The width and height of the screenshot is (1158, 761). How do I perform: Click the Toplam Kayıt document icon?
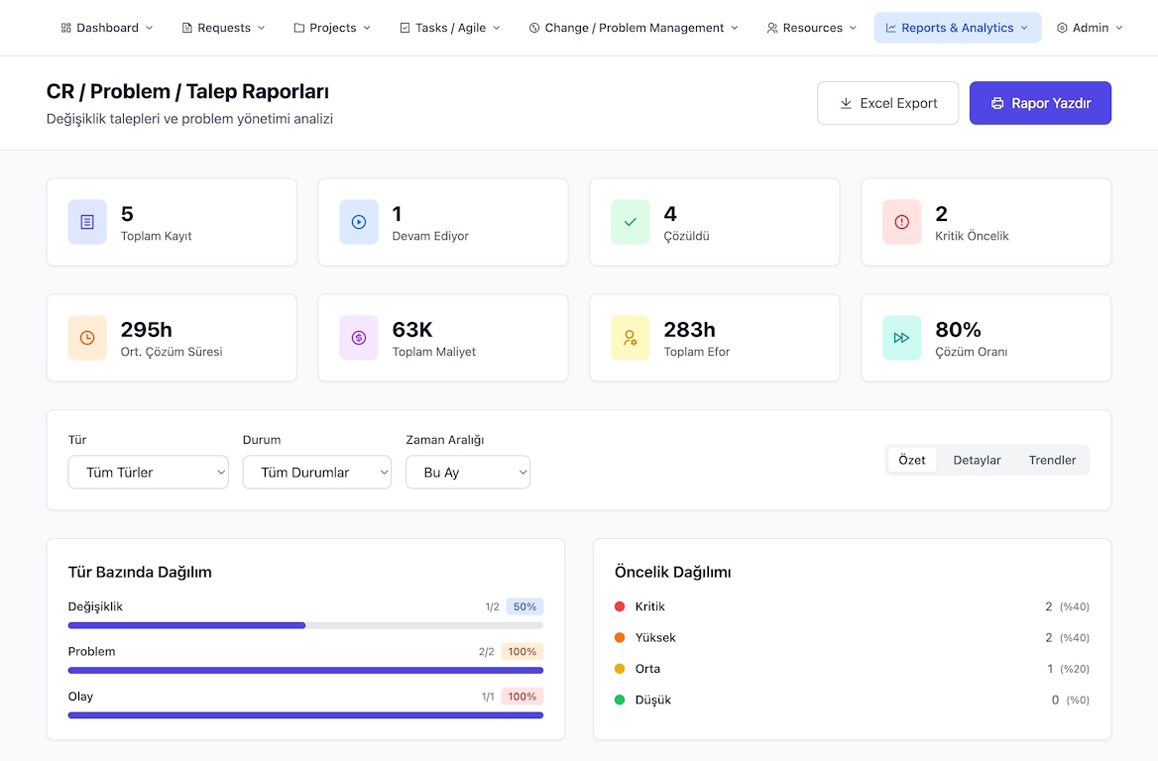(87, 222)
